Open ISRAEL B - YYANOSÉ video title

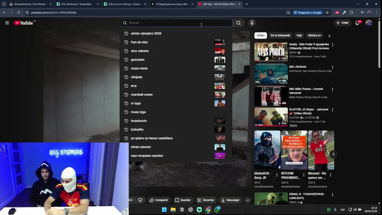306,196
